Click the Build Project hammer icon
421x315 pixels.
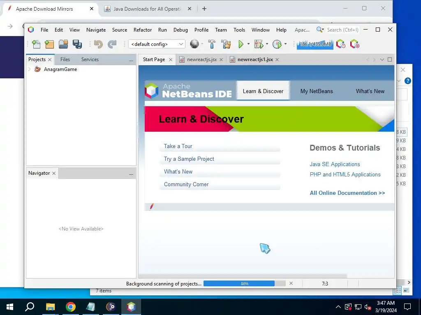pos(212,44)
